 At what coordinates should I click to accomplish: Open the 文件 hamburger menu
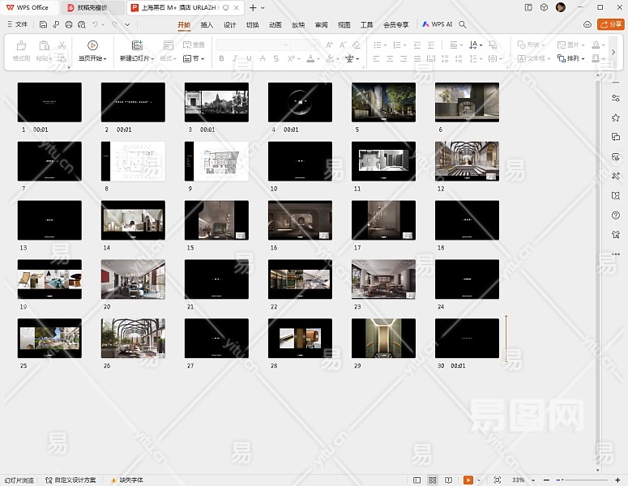tap(16, 25)
